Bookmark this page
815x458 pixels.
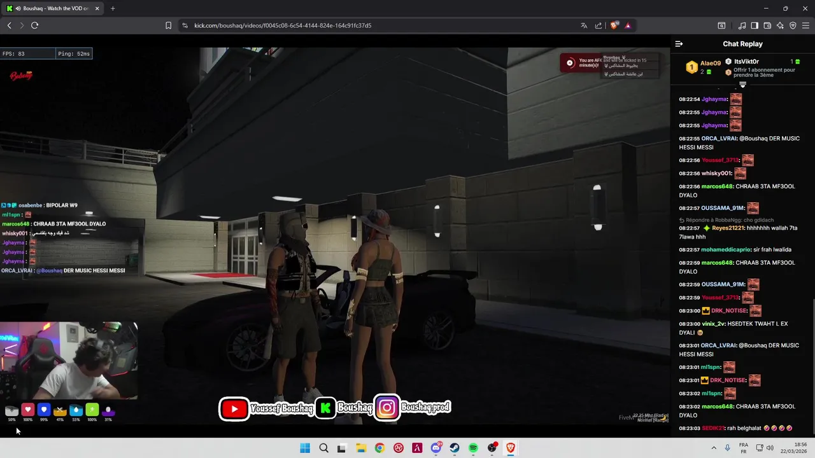tap(168, 25)
